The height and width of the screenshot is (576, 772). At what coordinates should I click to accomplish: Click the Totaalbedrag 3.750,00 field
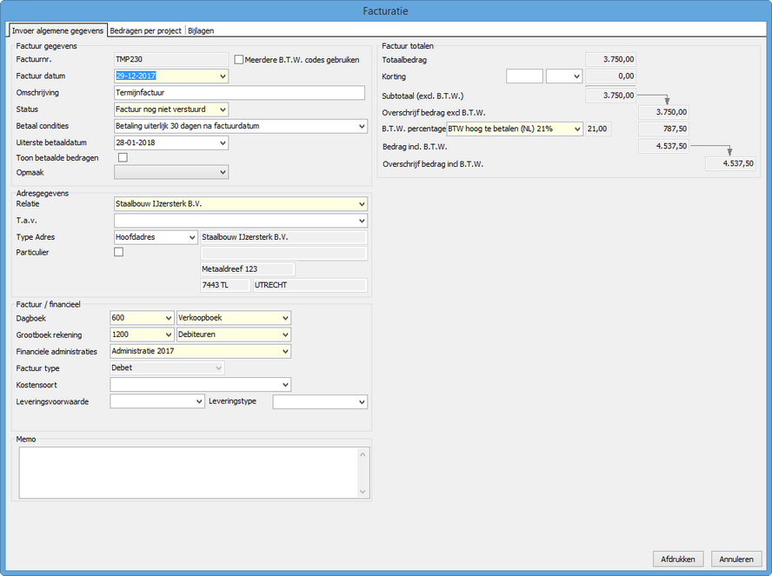point(610,60)
